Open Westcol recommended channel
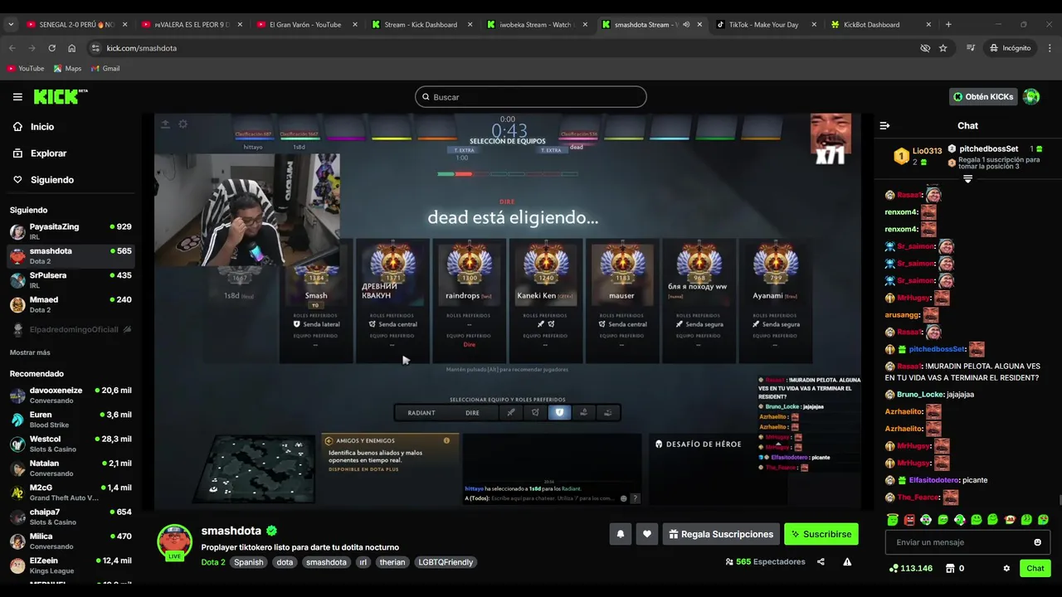This screenshot has height=597, width=1062. pos(71,444)
